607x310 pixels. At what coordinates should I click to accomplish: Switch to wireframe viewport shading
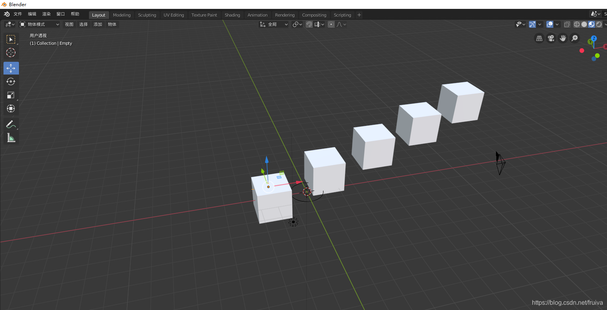[577, 24]
